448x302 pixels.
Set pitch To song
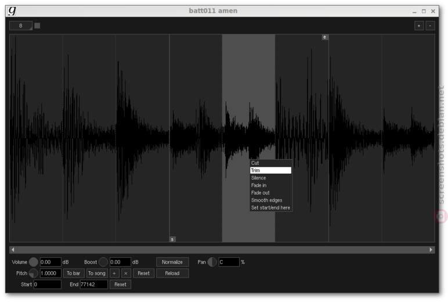pos(97,273)
